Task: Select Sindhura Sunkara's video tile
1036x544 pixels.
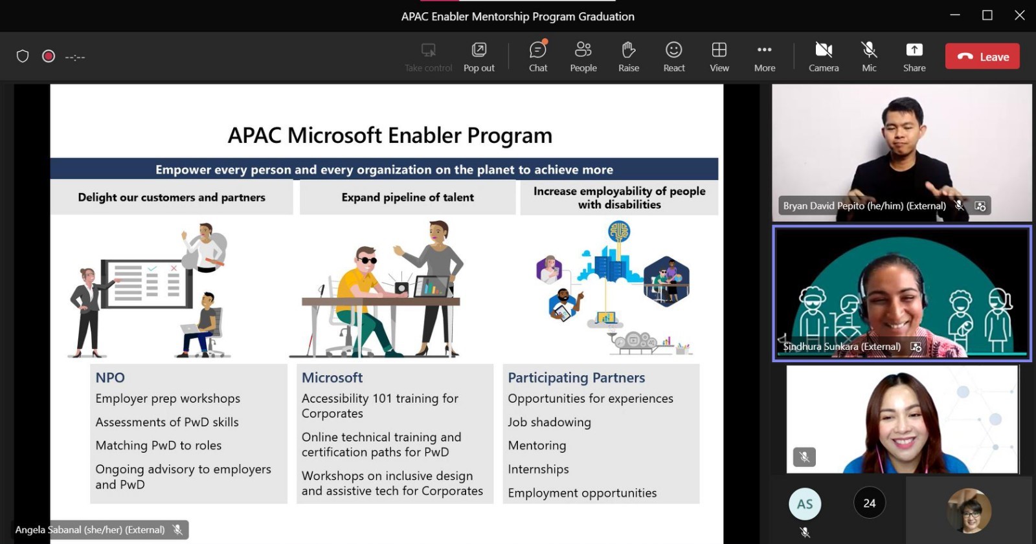Action: (x=902, y=293)
